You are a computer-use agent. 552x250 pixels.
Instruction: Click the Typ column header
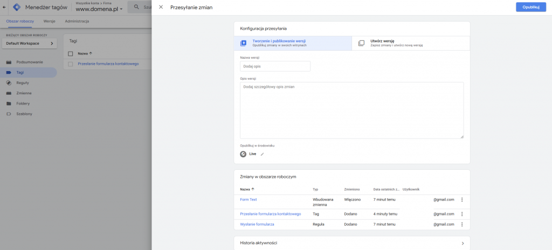[315, 190]
